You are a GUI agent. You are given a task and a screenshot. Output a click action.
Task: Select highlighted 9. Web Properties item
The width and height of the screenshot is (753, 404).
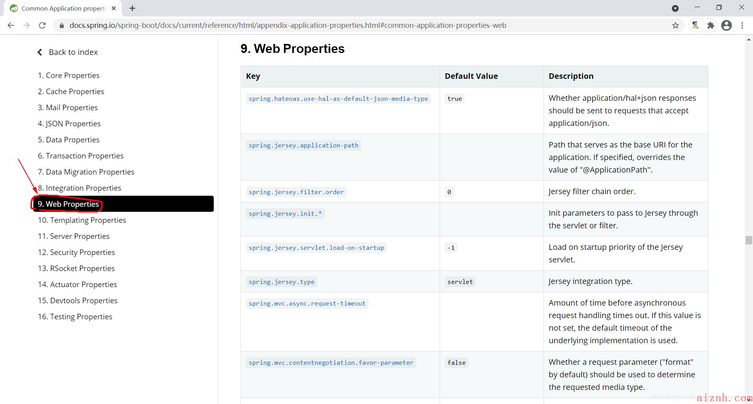pyautogui.click(x=124, y=204)
